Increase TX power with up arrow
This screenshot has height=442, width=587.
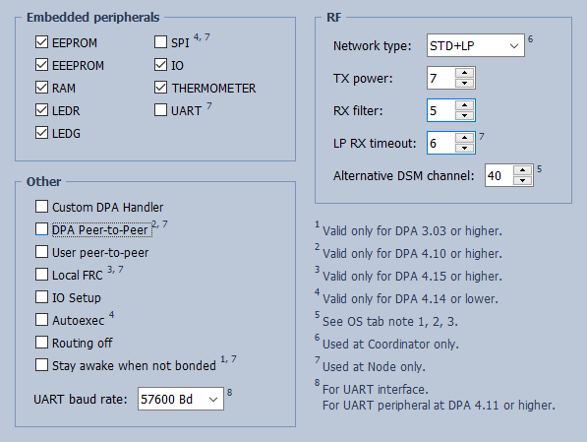click(464, 73)
